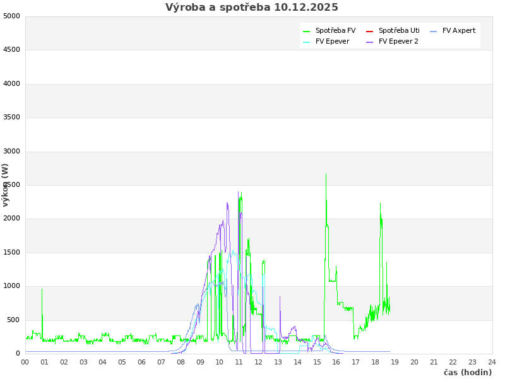This screenshot has height=379, width=505.
Task: Click the green spike just before hour 01
Action: coord(42,290)
